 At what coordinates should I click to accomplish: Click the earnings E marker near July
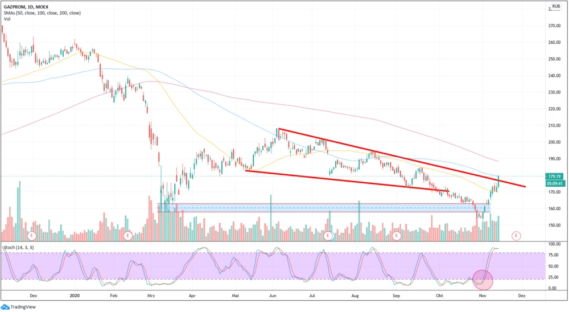click(x=328, y=235)
